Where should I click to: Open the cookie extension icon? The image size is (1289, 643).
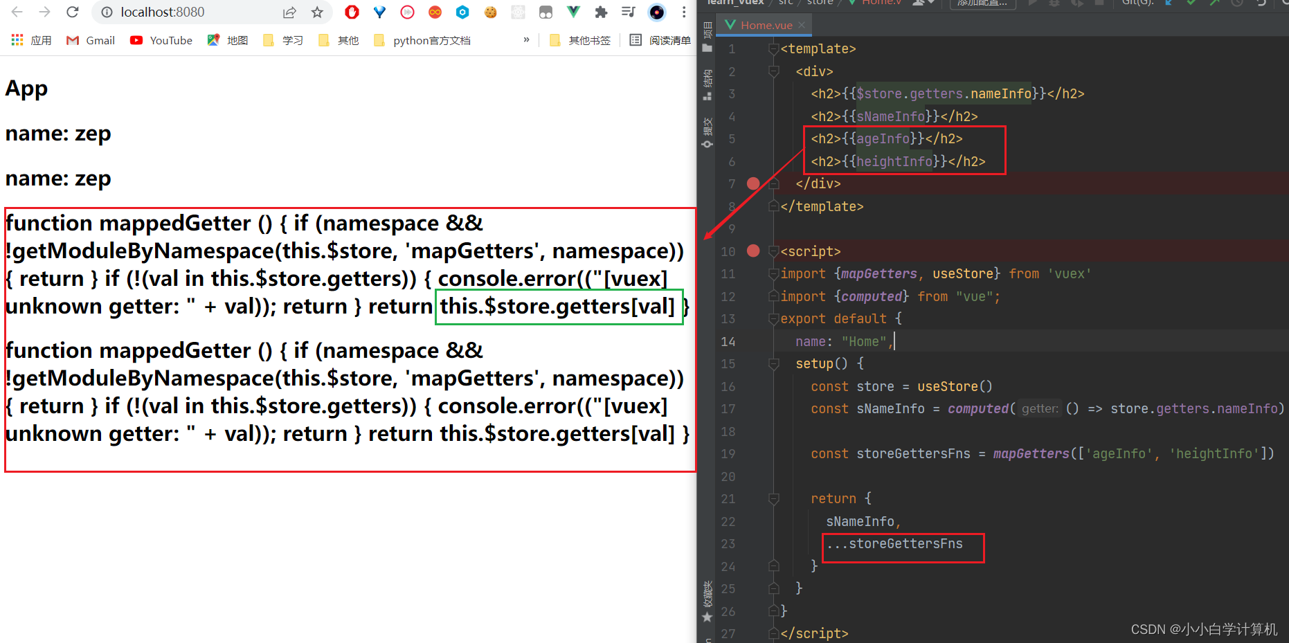click(x=490, y=12)
